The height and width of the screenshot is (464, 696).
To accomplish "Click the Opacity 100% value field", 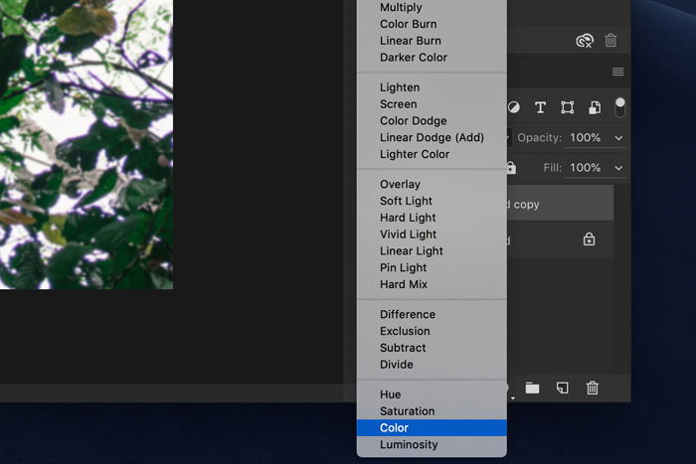I will click(x=586, y=137).
